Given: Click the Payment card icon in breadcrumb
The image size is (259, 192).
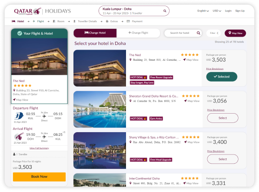Looking at the screenshot, I should [128, 21].
